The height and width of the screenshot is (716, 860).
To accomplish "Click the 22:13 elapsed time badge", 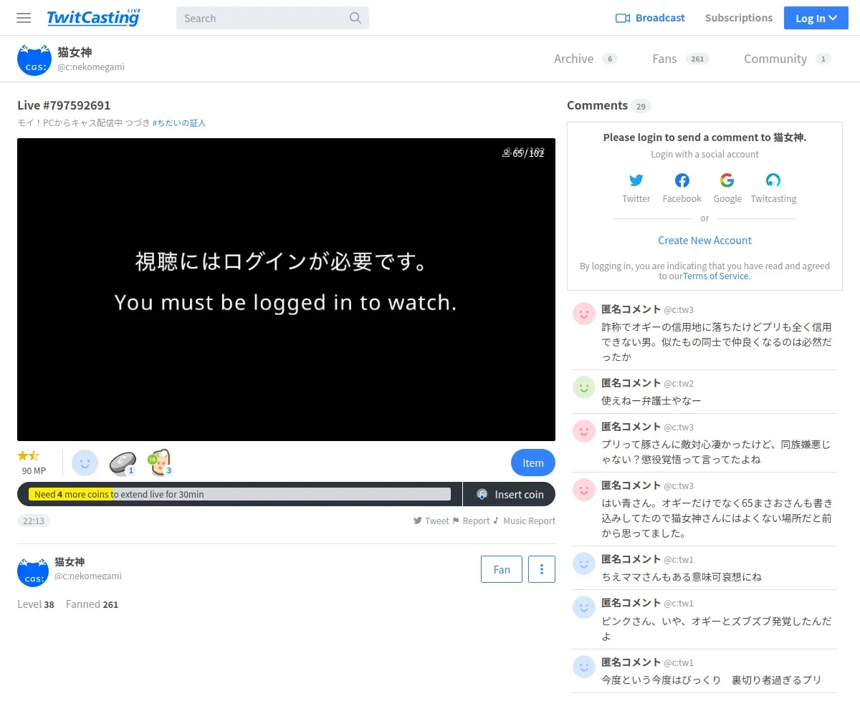I will (34, 521).
